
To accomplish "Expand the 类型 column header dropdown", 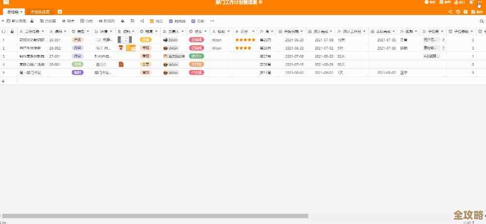I will pyautogui.click(x=87, y=32).
